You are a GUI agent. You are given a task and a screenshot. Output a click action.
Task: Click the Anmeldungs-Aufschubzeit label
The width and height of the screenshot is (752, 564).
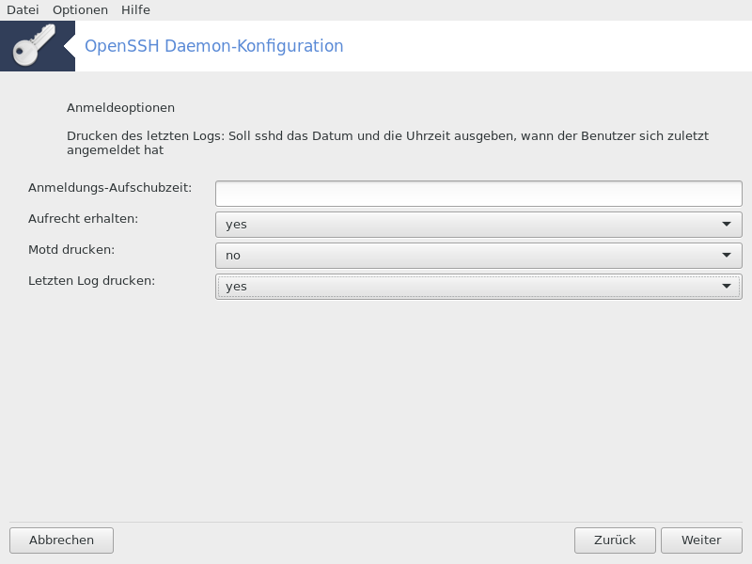(x=110, y=187)
